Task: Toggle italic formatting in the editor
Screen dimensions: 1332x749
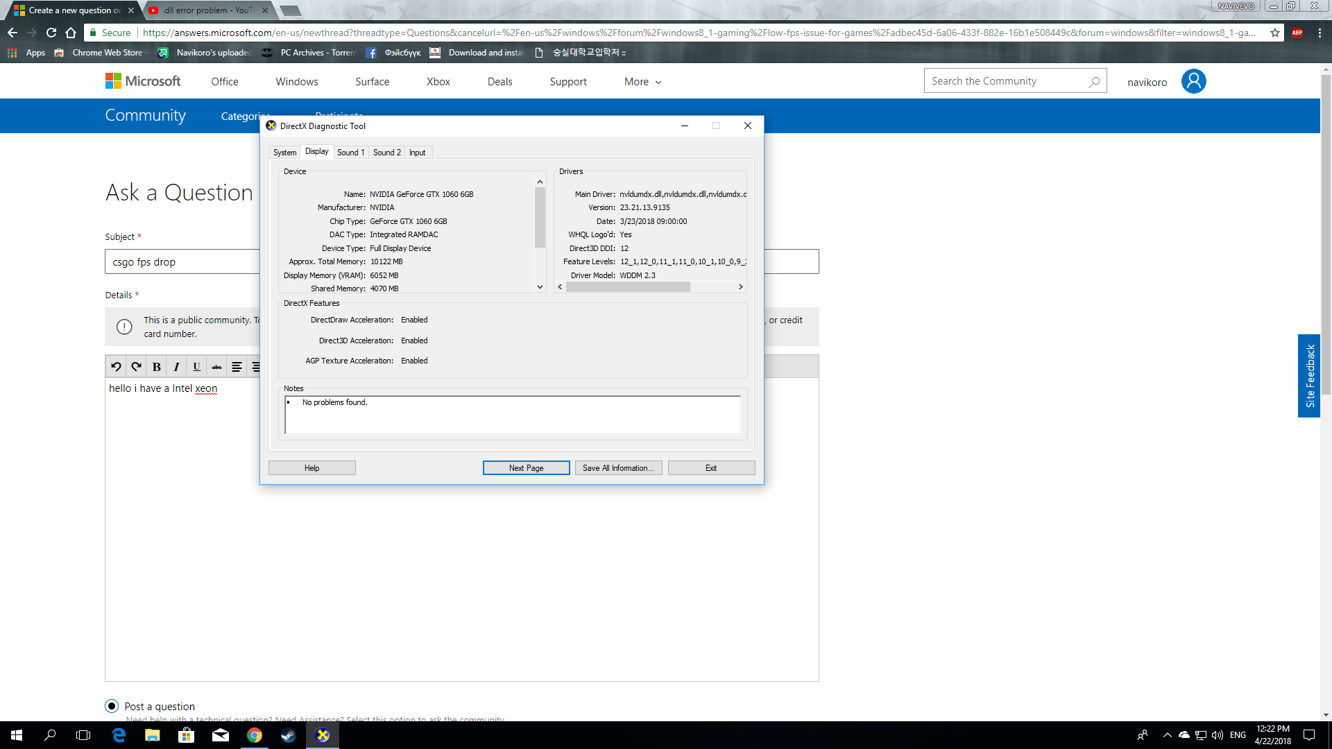Action: click(177, 367)
